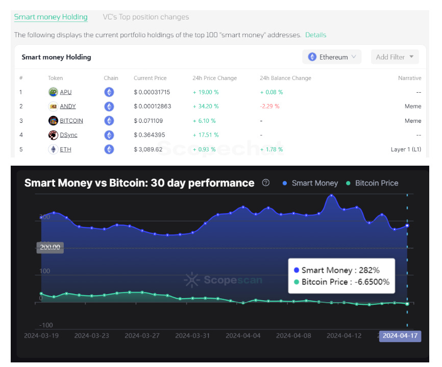The width and height of the screenshot is (442, 367).
Task: Click Ethereum chain icon in APU row
Action: pyautogui.click(x=109, y=92)
